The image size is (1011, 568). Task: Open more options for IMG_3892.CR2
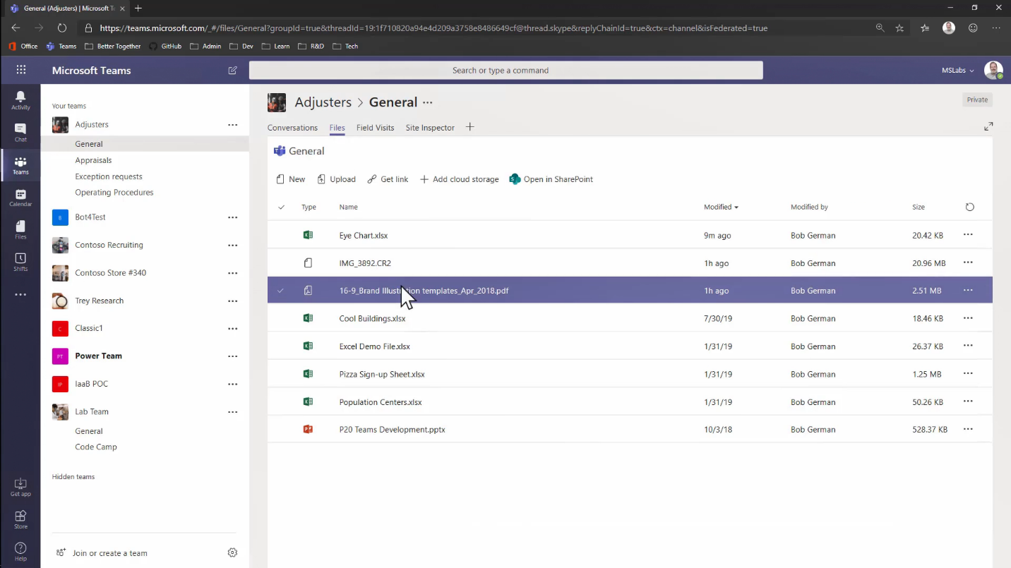coord(968,262)
